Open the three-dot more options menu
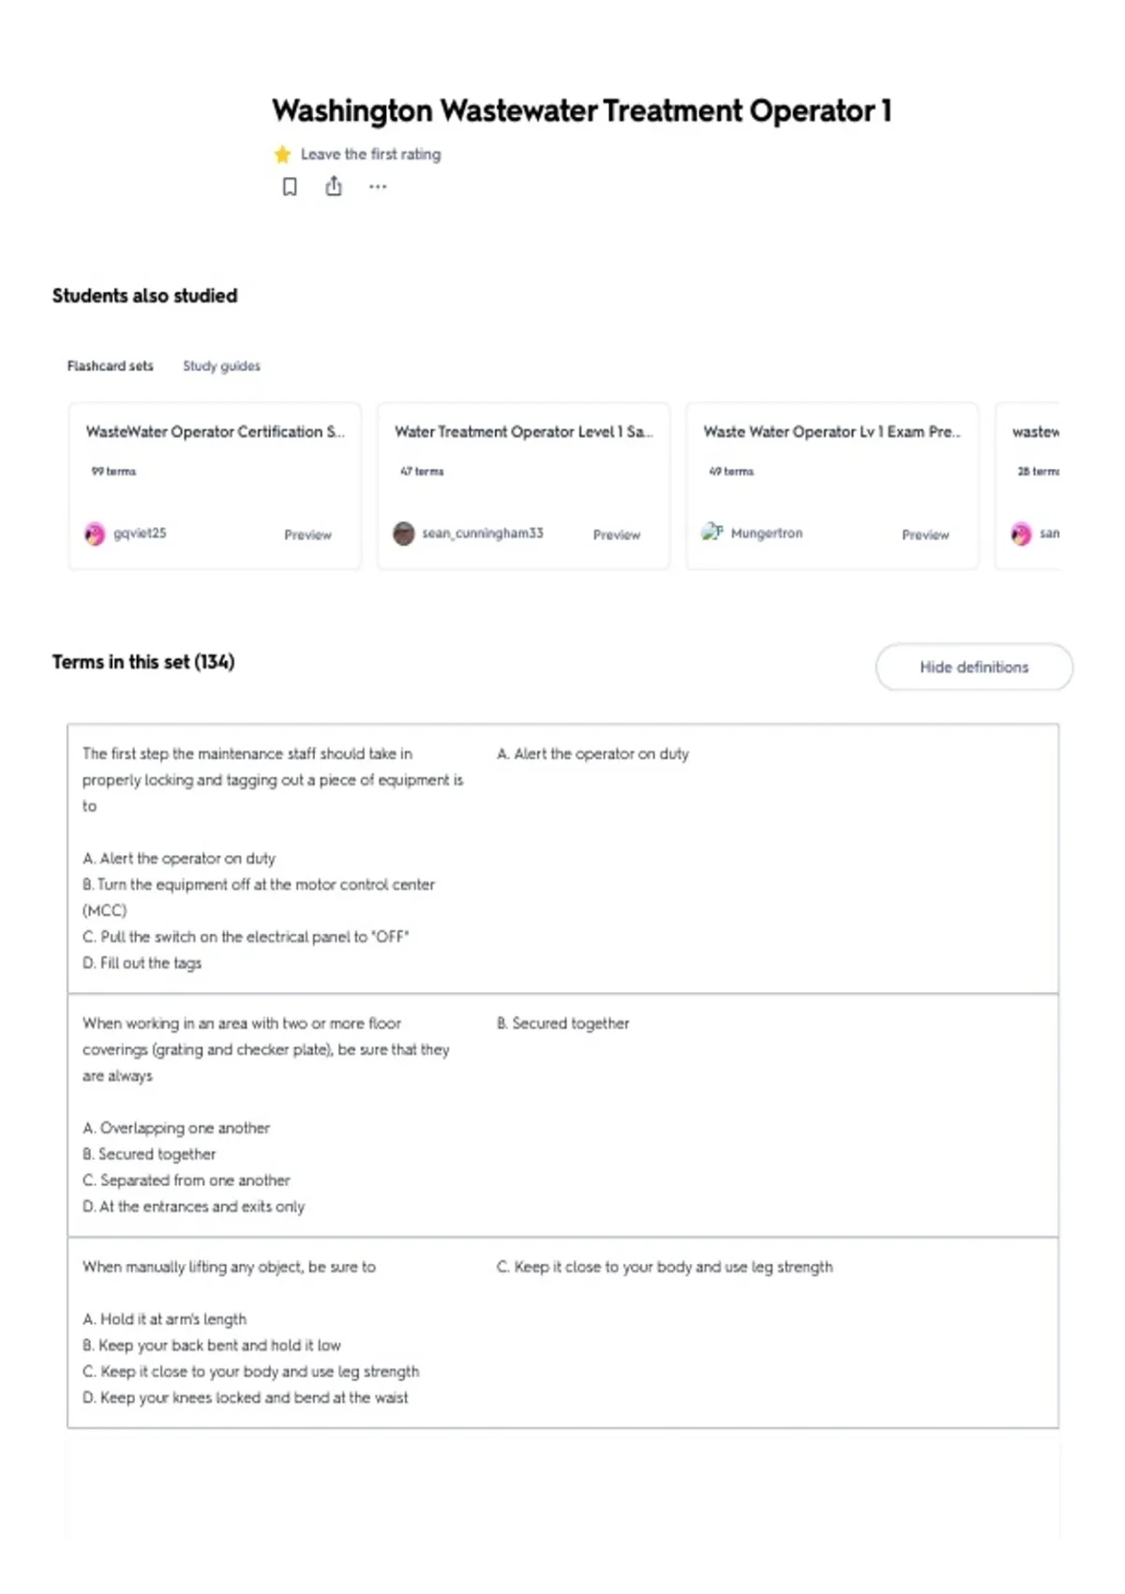The height and width of the screenshot is (1594, 1125). coord(378,187)
